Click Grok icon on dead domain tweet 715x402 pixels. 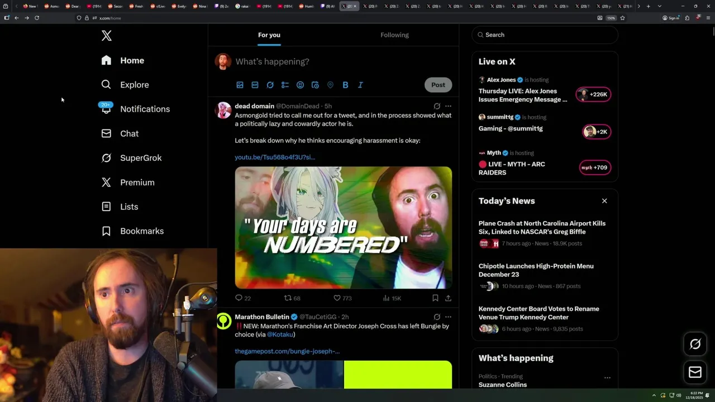[x=437, y=106]
